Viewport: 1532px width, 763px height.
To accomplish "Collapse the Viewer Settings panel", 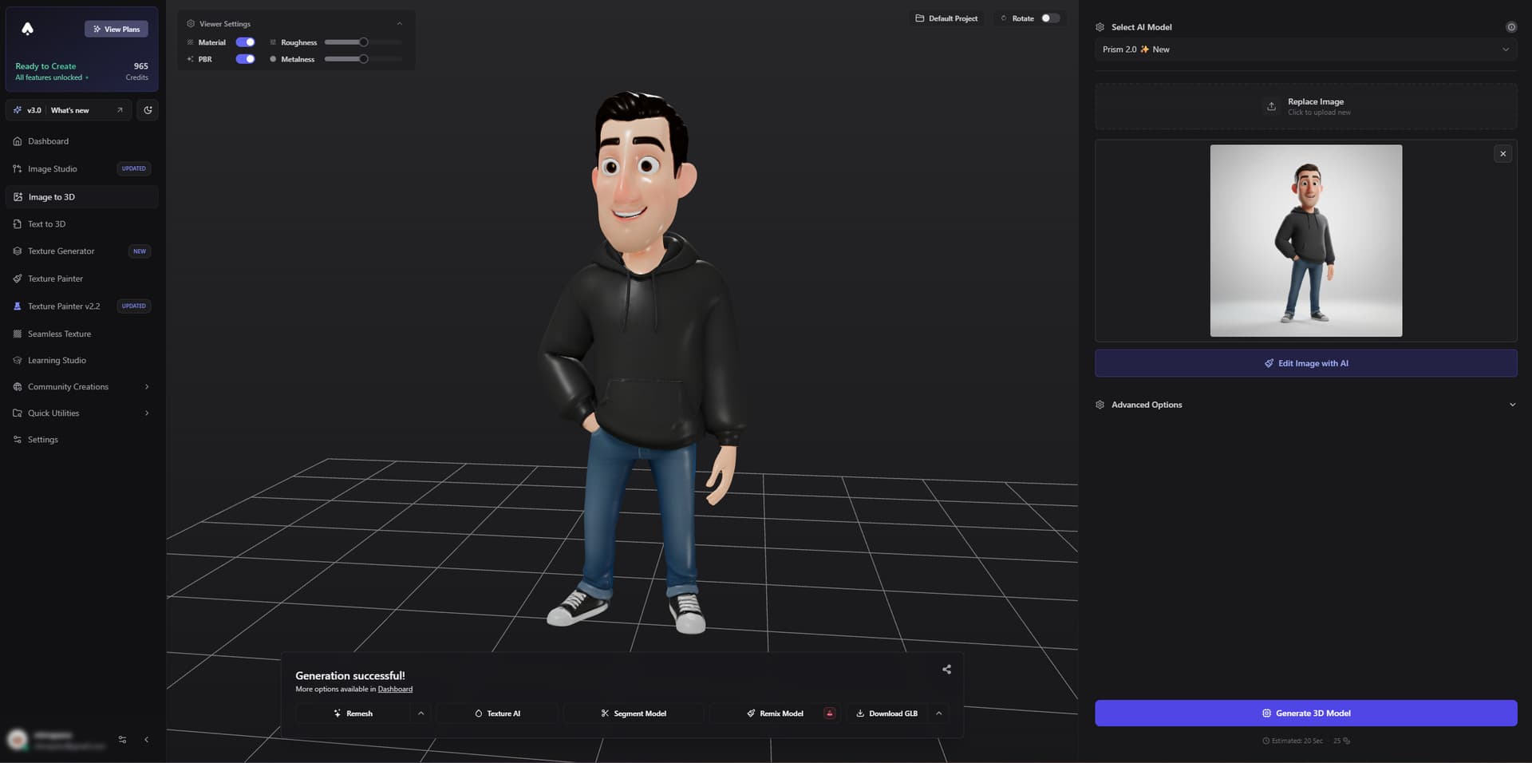I will tap(400, 23).
